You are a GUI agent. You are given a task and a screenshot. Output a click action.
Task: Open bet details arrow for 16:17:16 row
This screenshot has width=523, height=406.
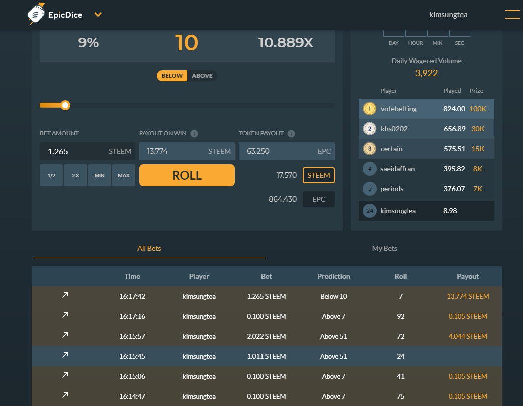pyautogui.click(x=65, y=315)
